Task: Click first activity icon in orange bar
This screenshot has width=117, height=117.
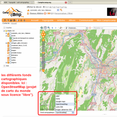Action: click(5, 20)
